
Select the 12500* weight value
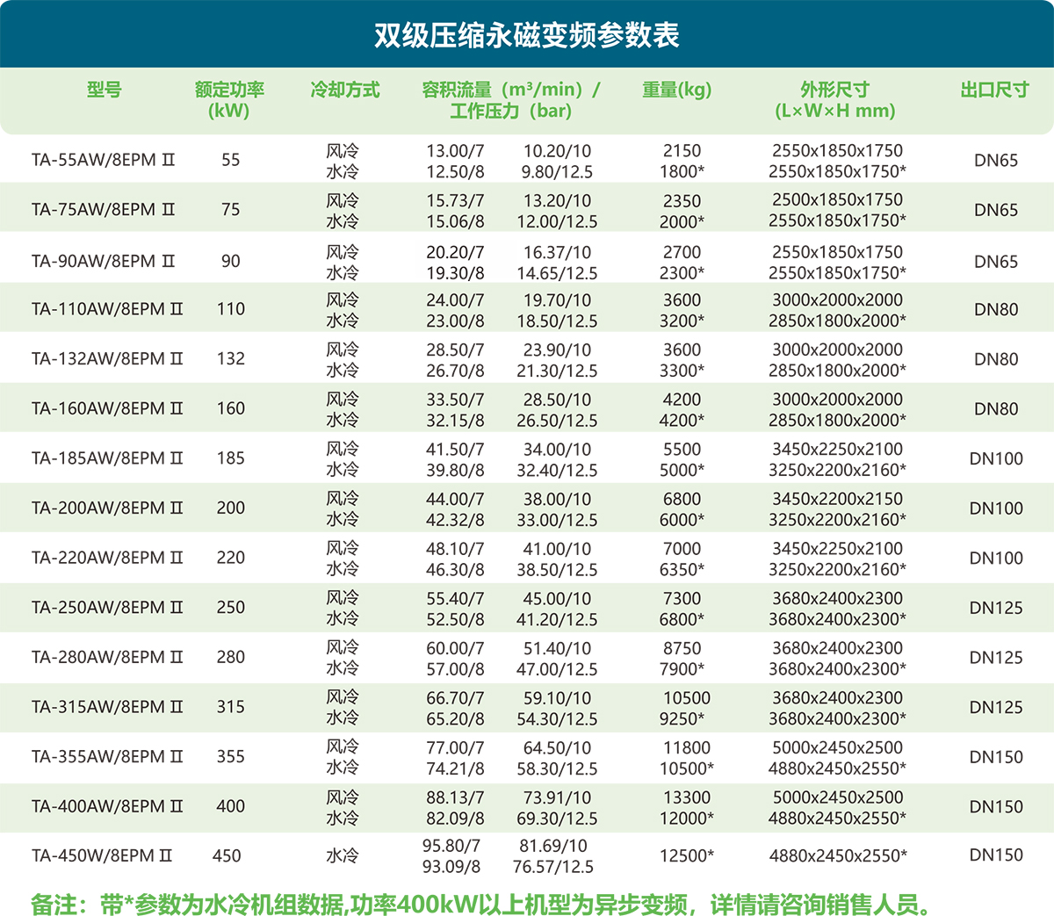tap(686, 856)
